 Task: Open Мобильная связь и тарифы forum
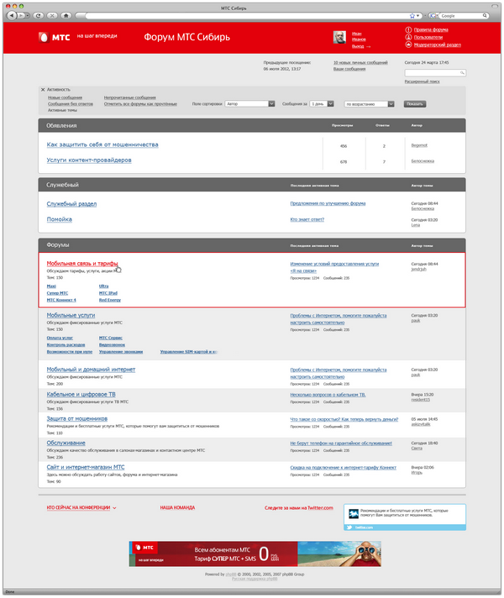point(82,264)
